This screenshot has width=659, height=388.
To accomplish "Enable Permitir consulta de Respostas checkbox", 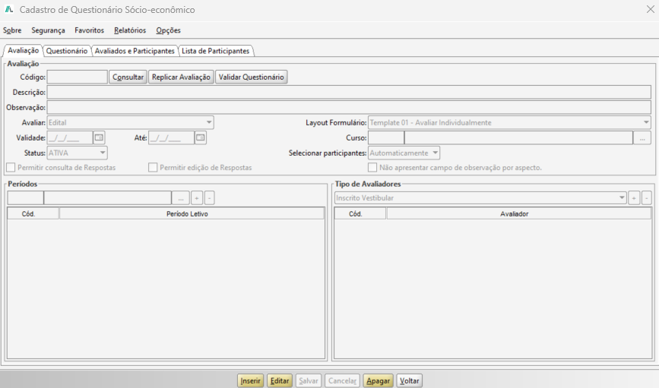I will (11, 168).
